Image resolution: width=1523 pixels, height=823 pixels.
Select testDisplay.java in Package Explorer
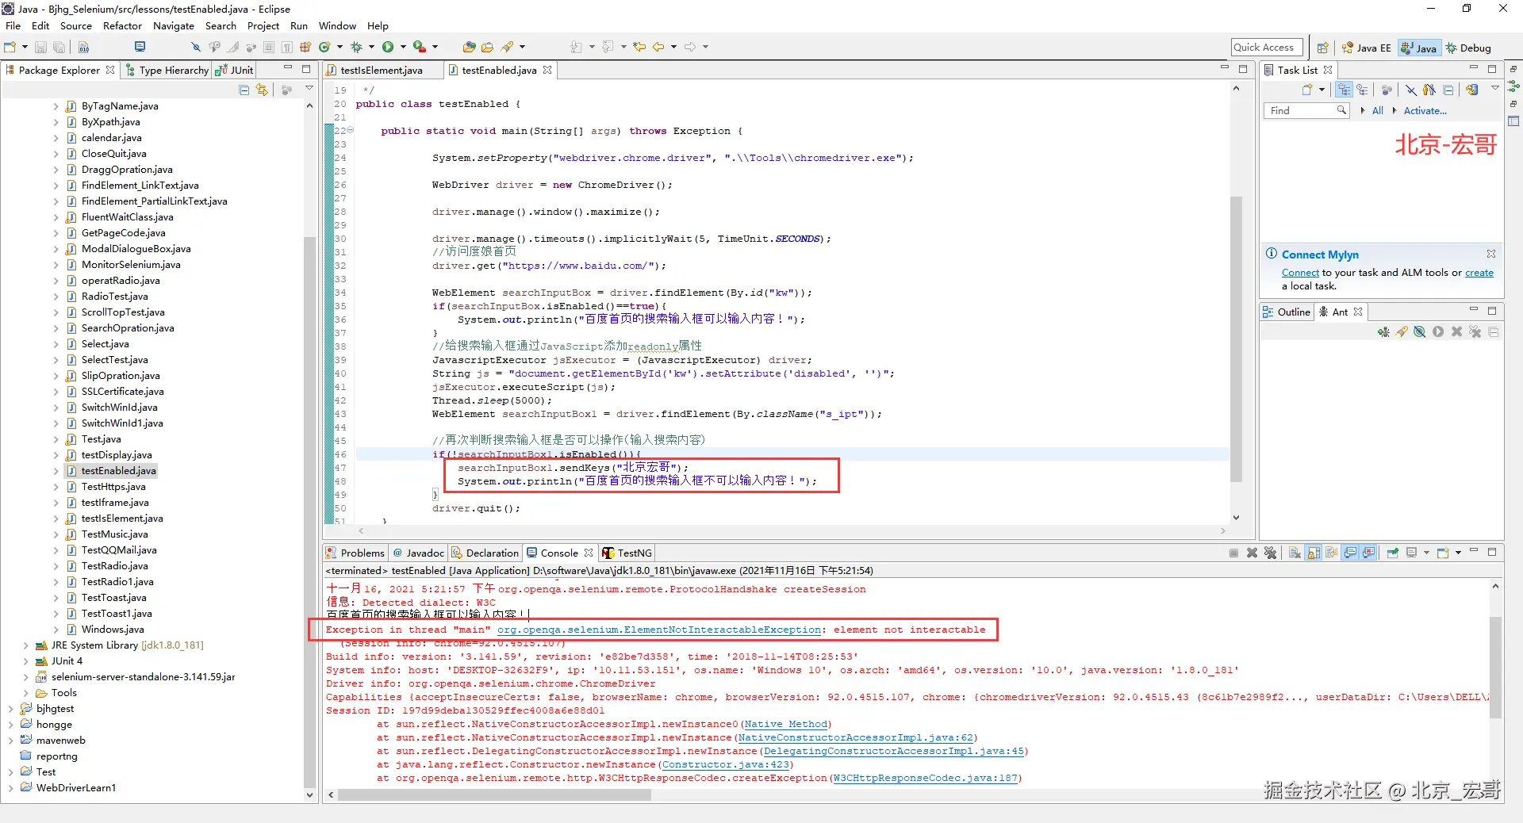point(117,455)
